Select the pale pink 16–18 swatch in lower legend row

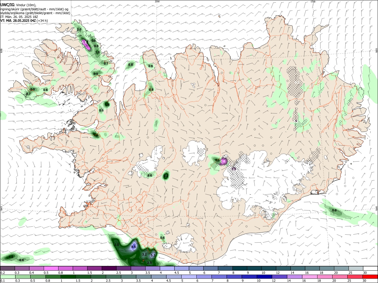click(309, 277)
